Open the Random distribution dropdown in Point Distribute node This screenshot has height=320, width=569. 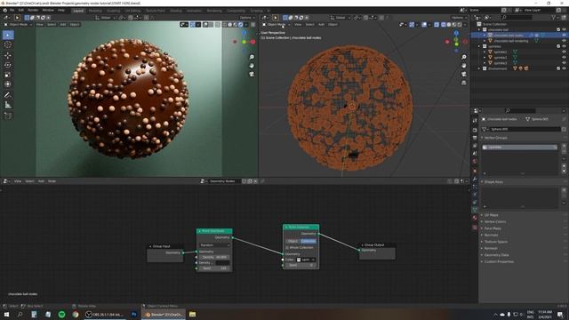pyautogui.click(x=214, y=245)
